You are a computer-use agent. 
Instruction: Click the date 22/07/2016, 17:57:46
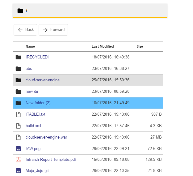pos(111,126)
